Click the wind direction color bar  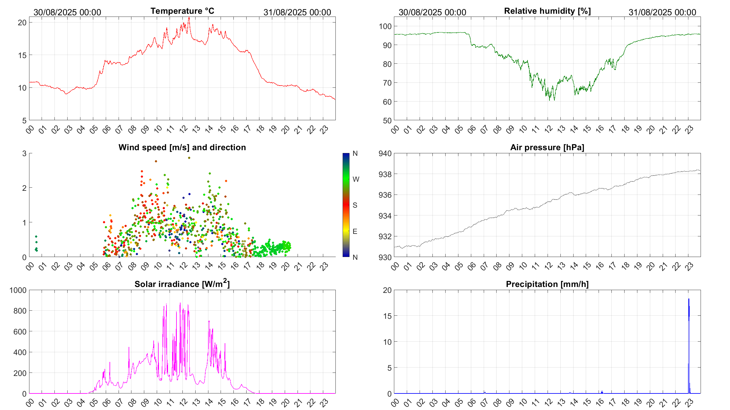346,205
